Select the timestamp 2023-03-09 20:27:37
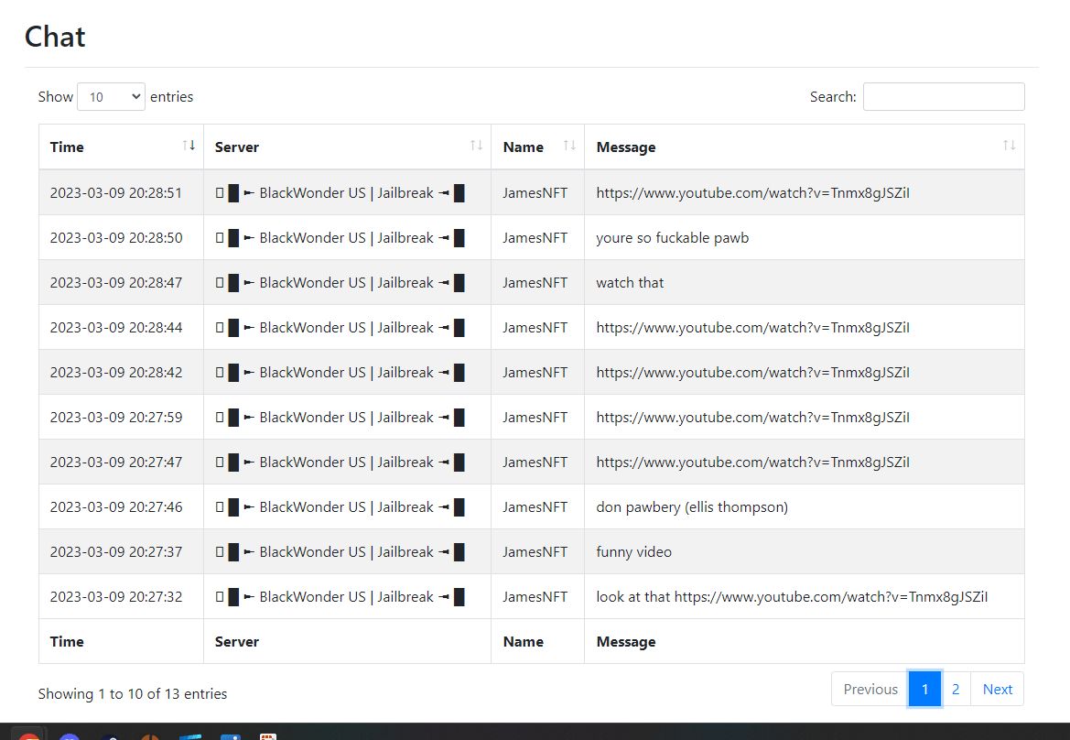This screenshot has height=740, width=1070. click(116, 552)
